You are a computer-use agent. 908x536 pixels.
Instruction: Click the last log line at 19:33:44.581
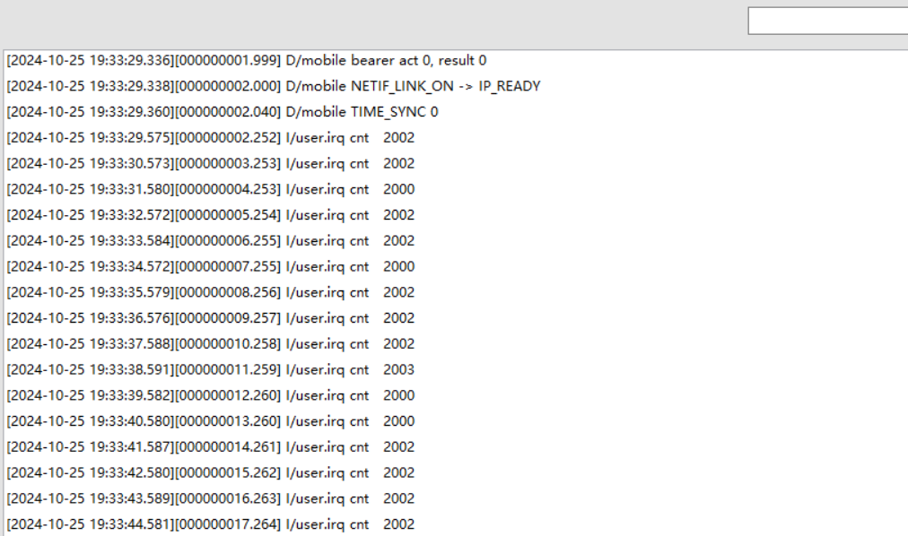[211, 524]
